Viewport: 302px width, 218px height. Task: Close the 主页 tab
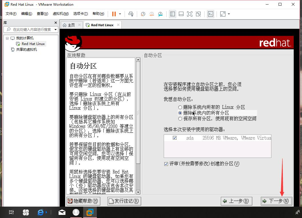(79, 25)
